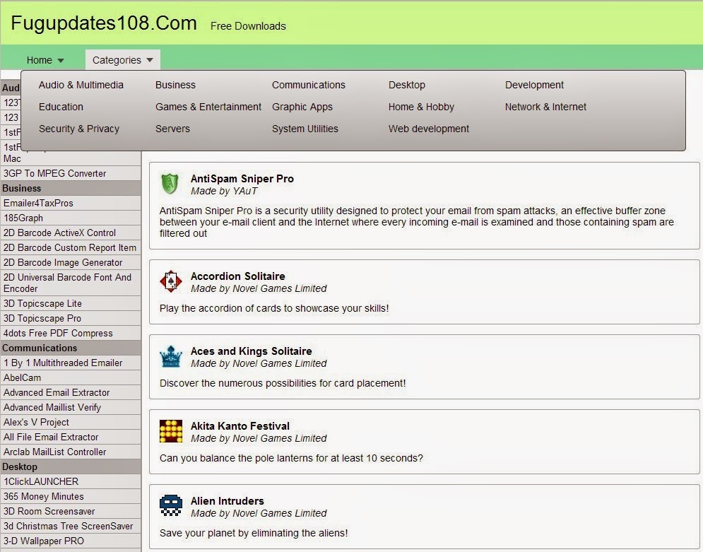The image size is (703, 552).
Task: Open 3d Christmas Tree ScreenSaver link
Action: coord(71,526)
